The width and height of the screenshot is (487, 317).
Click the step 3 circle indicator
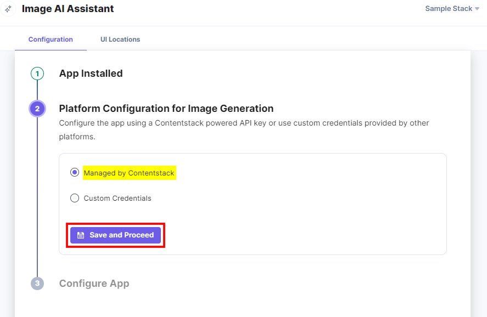(37, 283)
